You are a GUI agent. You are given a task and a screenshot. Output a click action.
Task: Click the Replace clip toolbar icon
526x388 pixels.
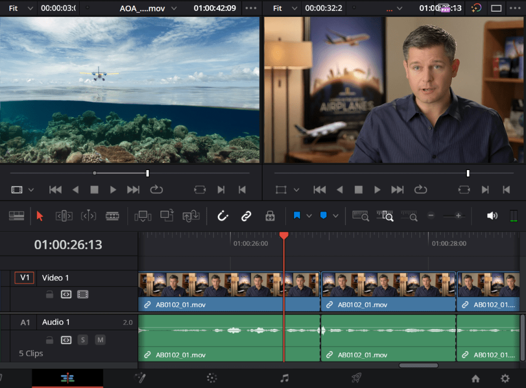point(190,216)
